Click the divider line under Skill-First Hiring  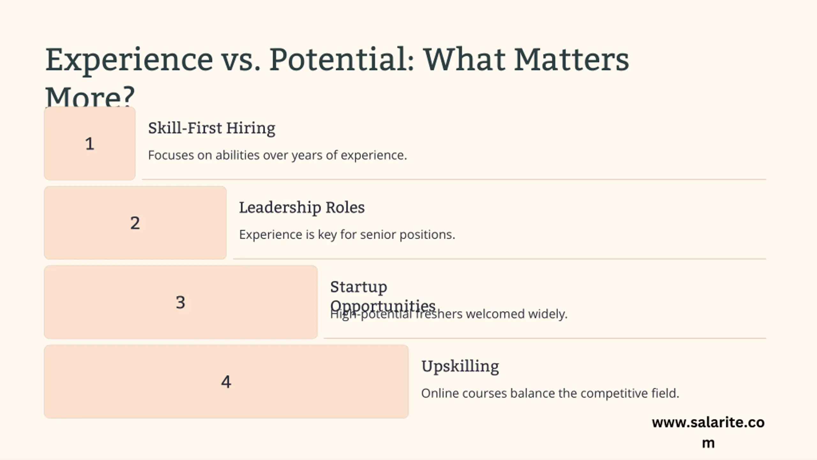(453, 180)
